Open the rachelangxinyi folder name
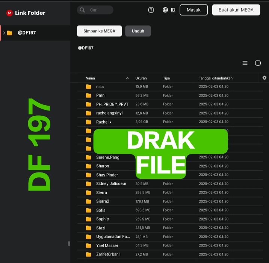 click(x=109, y=113)
